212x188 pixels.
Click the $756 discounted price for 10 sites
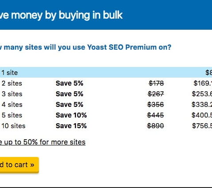[x=202, y=126]
